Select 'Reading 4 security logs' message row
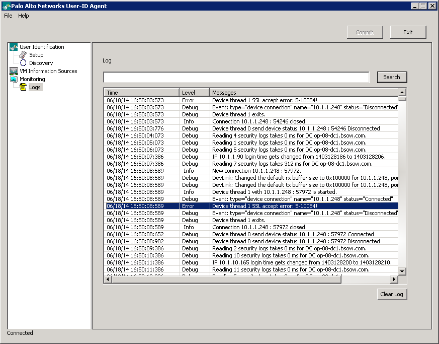The width and height of the screenshot is (439, 344). (251, 135)
